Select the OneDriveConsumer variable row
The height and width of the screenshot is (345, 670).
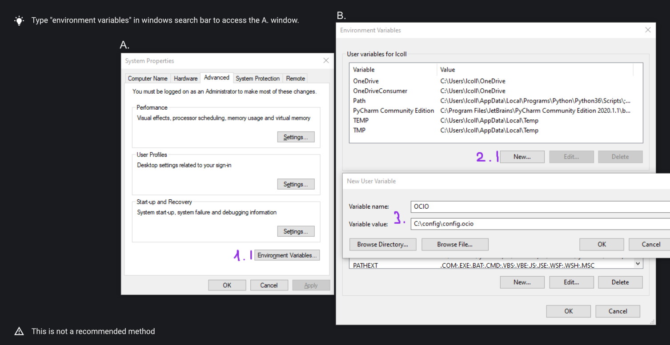point(496,91)
